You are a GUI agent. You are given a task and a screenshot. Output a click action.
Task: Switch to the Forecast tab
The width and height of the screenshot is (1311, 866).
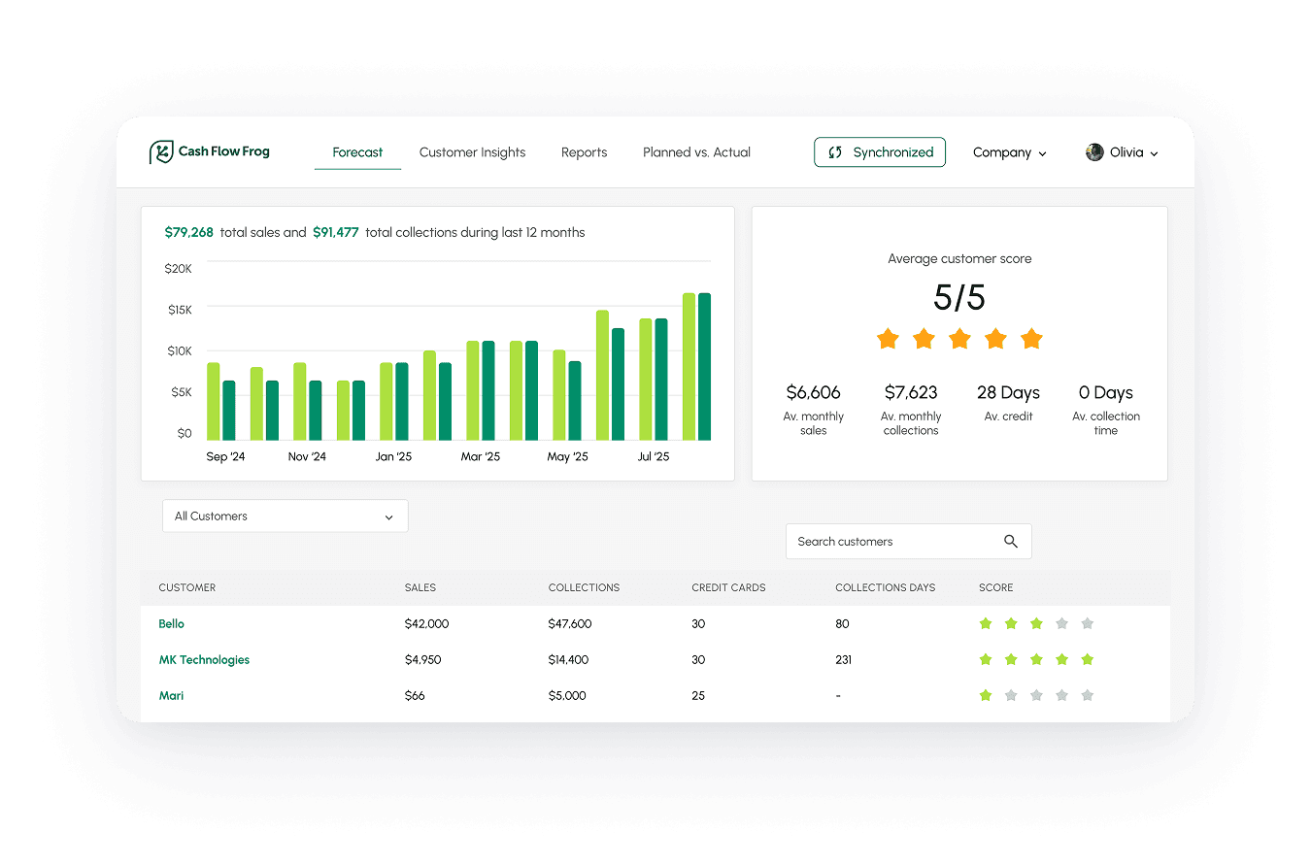point(357,152)
